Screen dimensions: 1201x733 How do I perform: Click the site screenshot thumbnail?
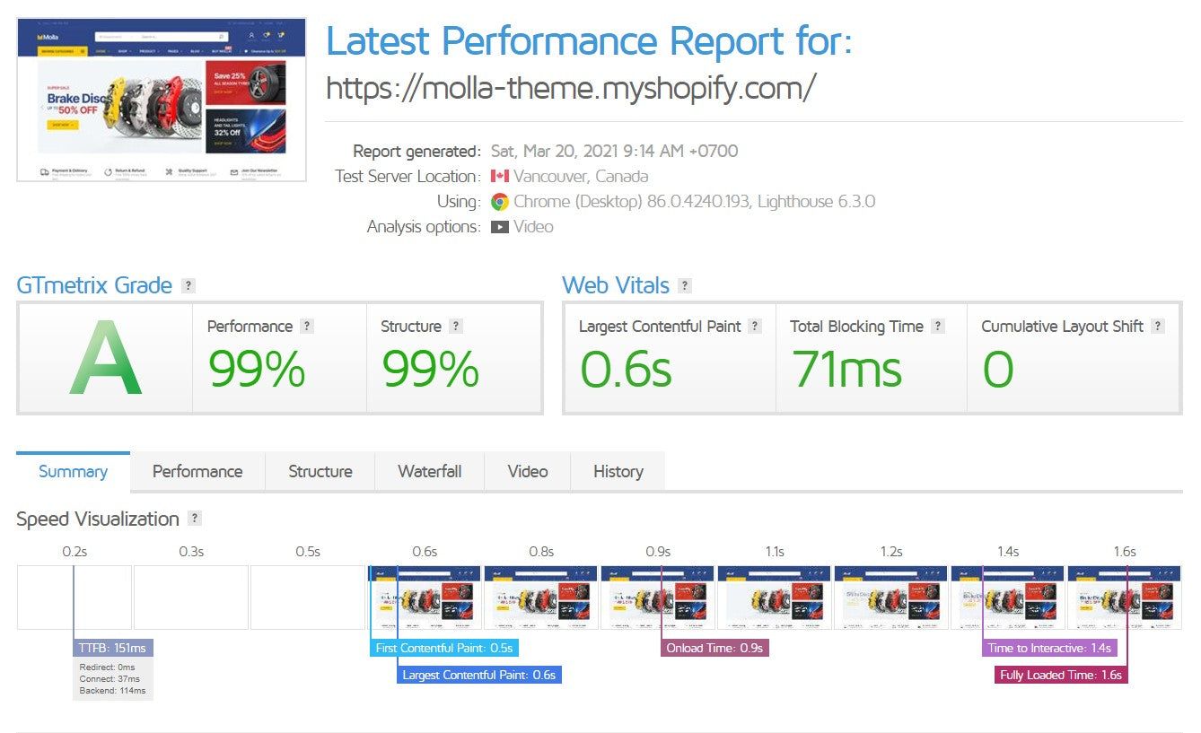pyautogui.click(x=162, y=100)
